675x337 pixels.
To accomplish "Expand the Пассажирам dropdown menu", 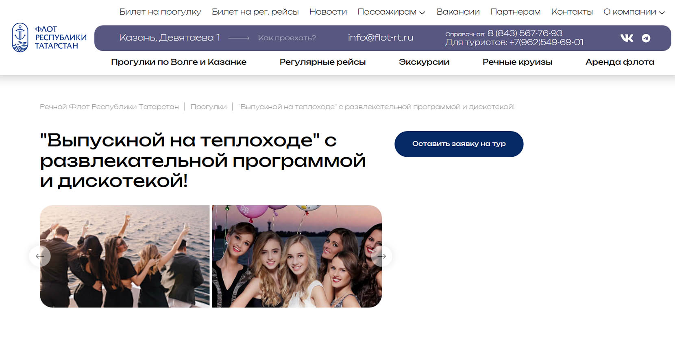I will pyautogui.click(x=391, y=12).
